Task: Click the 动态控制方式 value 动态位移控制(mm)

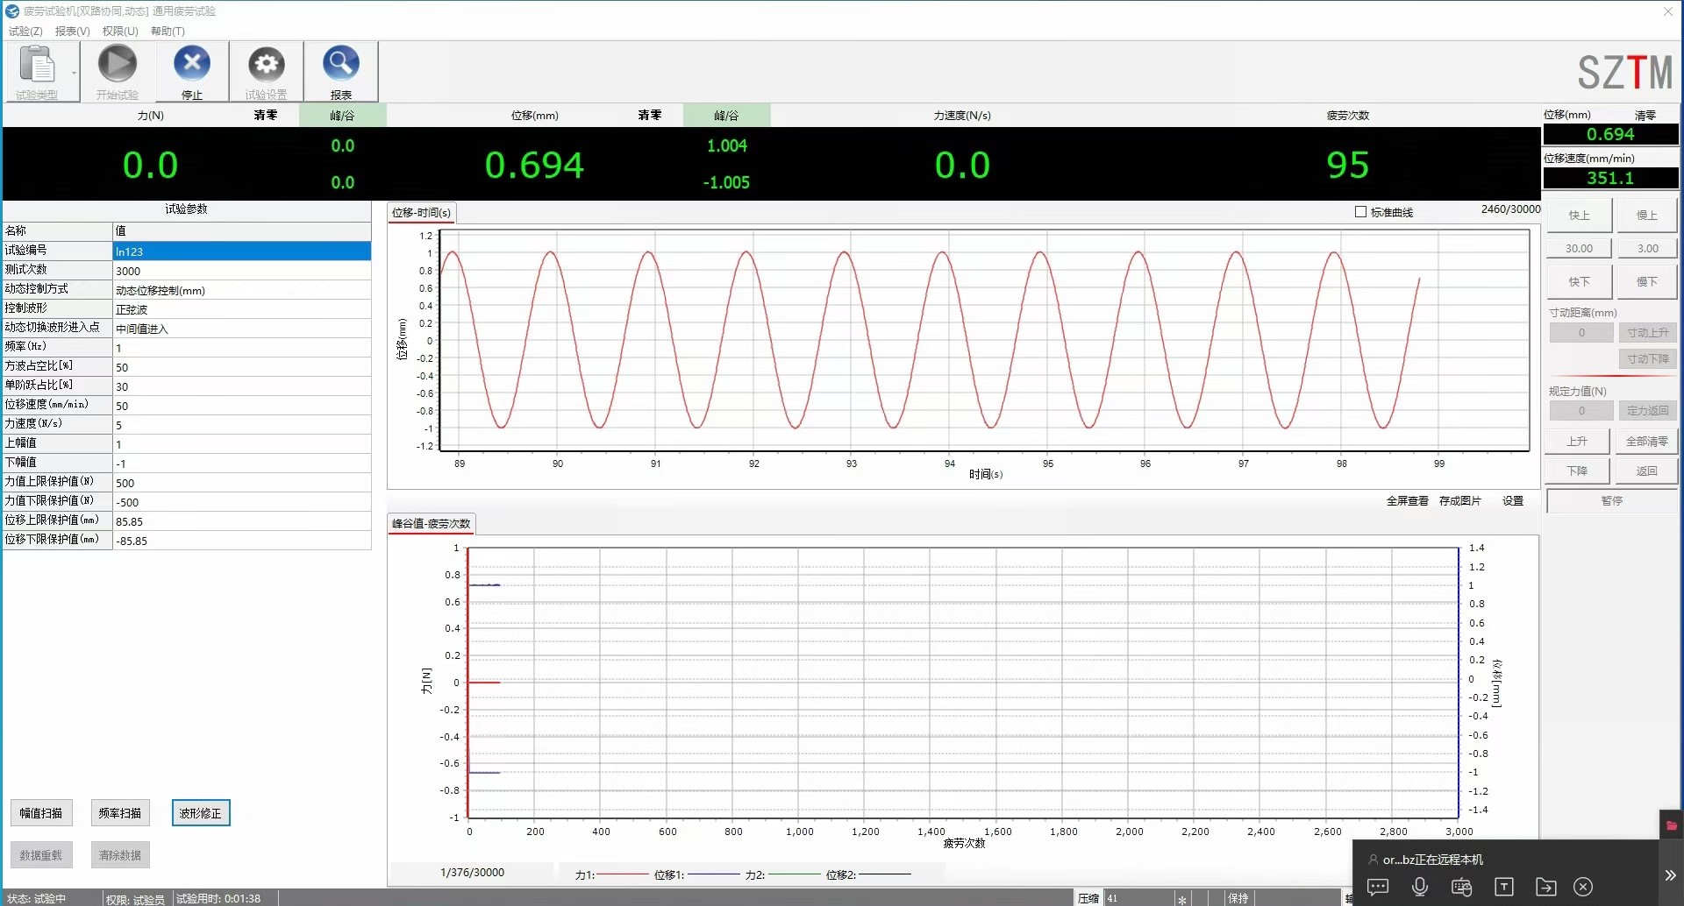Action: 242,290
